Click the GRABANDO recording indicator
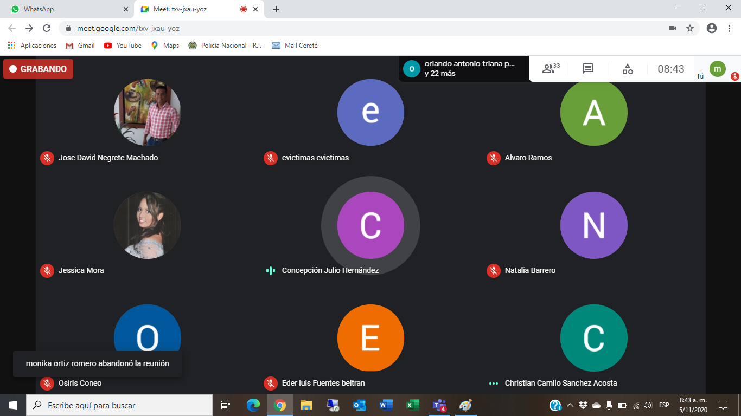 [x=38, y=69]
